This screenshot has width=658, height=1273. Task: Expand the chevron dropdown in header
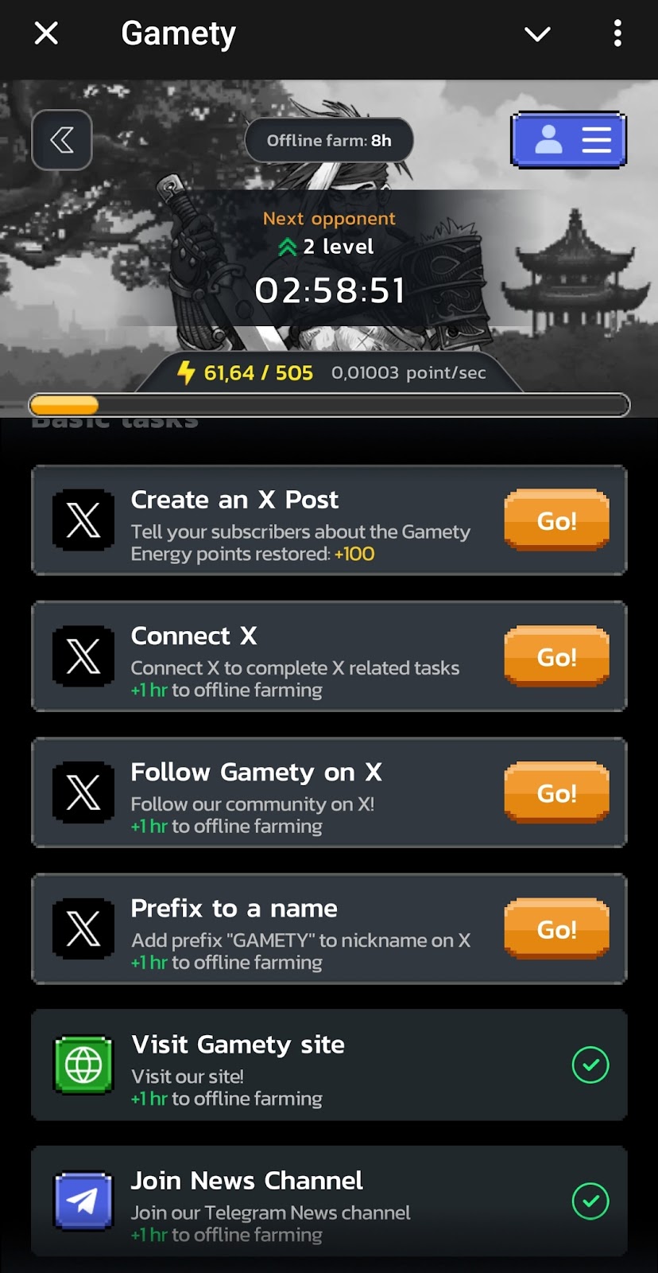[x=538, y=33]
